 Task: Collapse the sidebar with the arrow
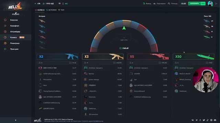click(15, 120)
